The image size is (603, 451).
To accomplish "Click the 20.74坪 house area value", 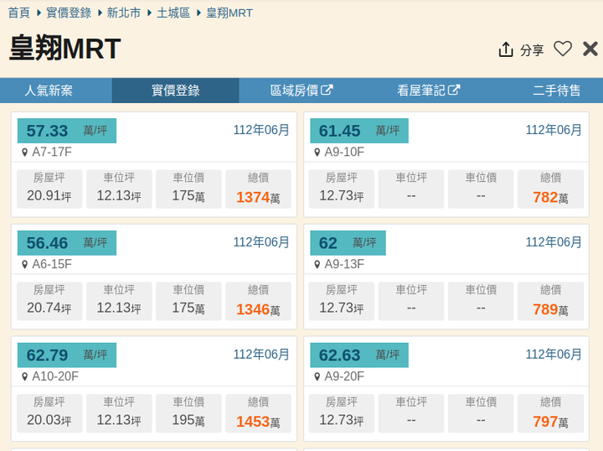I will (x=49, y=308).
